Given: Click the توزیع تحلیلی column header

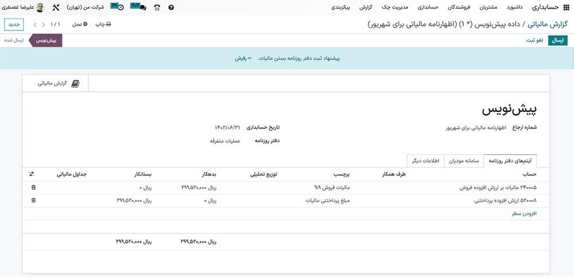Looking at the screenshot, I should pos(263,174).
